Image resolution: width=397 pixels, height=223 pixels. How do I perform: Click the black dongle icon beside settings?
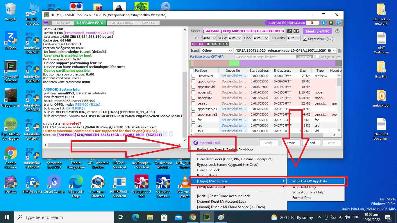click(x=331, y=23)
